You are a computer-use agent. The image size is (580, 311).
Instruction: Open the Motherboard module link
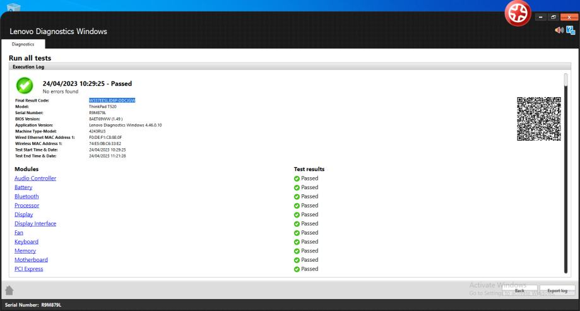pos(31,260)
